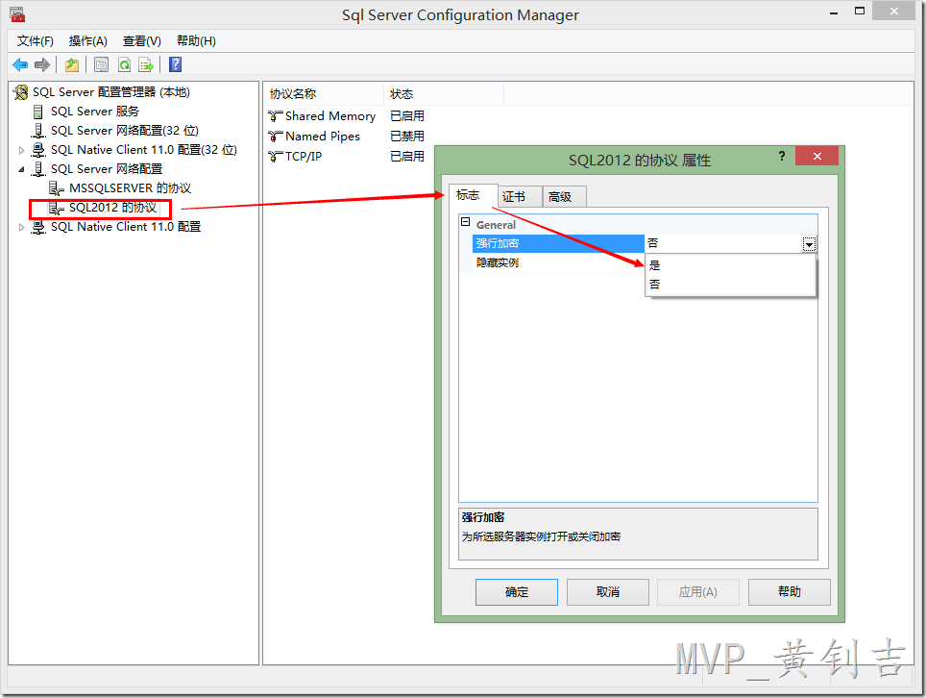Viewport: 926px width, 698px height.
Task: Click the Named Pipes protocol icon
Action: pos(275,136)
